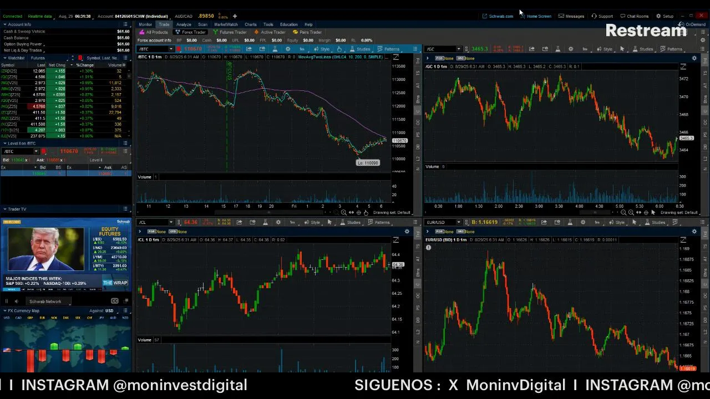Screen dimensions: 710x399
Task: Open gear chart settings on /GC chart toolbar
Action: tap(571, 49)
